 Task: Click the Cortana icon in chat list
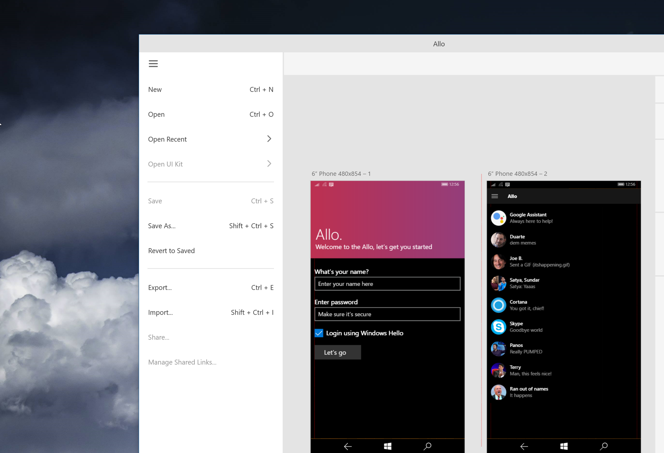pyautogui.click(x=499, y=305)
